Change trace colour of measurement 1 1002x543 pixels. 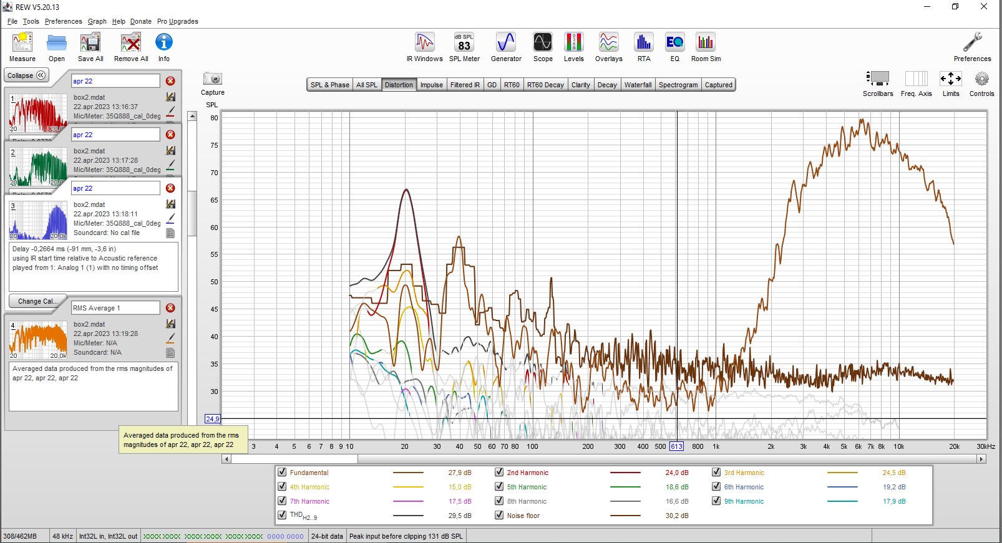pyautogui.click(x=170, y=112)
